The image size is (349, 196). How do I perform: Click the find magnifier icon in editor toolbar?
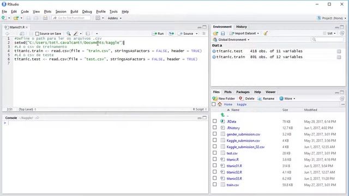tap(69, 34)
